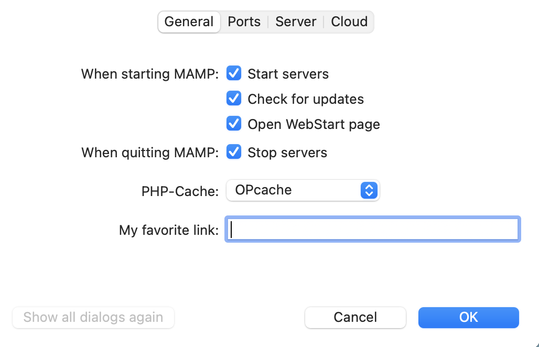Click the "Check for updates" checkmark icon
The image size is (539, 347).
tap(233, 99)
